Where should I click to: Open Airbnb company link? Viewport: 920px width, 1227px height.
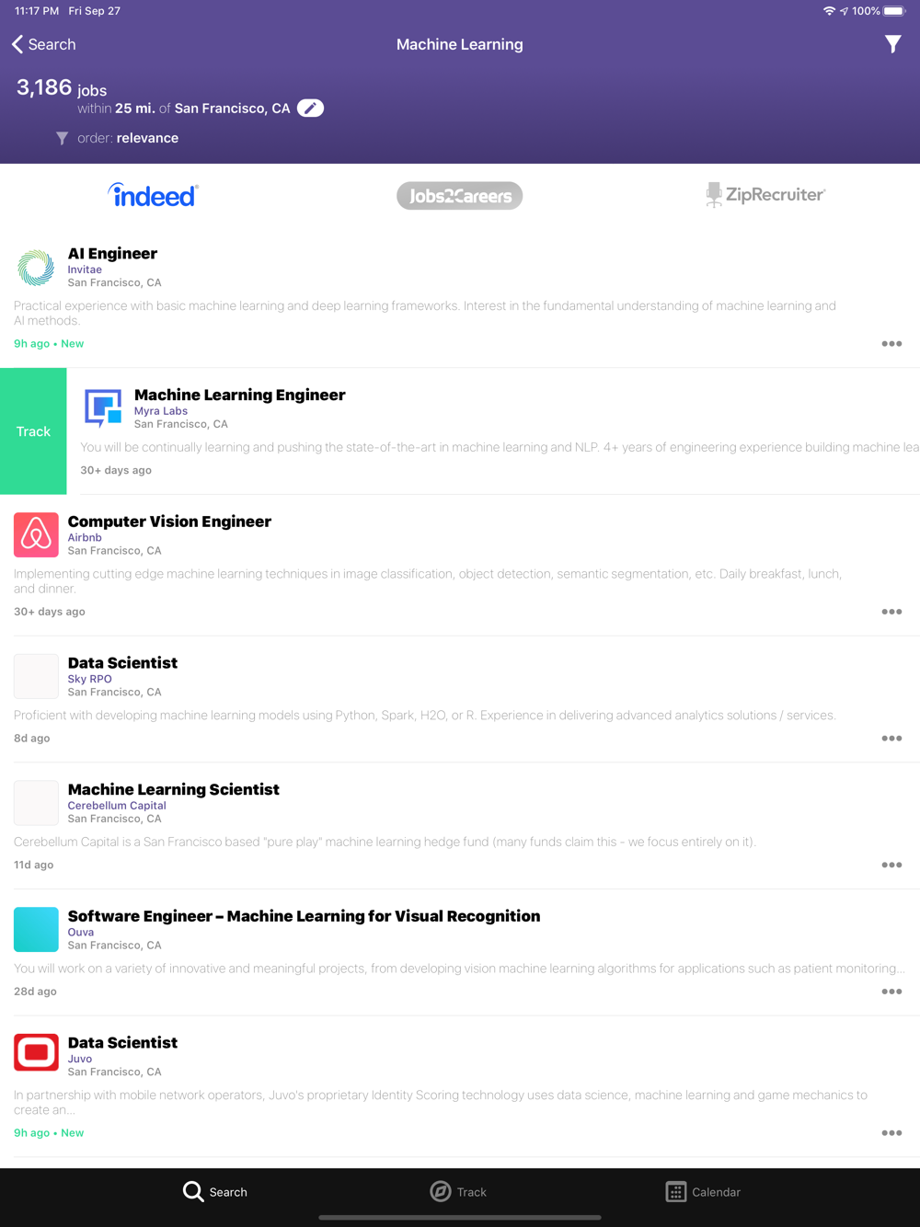pos(85,537)
